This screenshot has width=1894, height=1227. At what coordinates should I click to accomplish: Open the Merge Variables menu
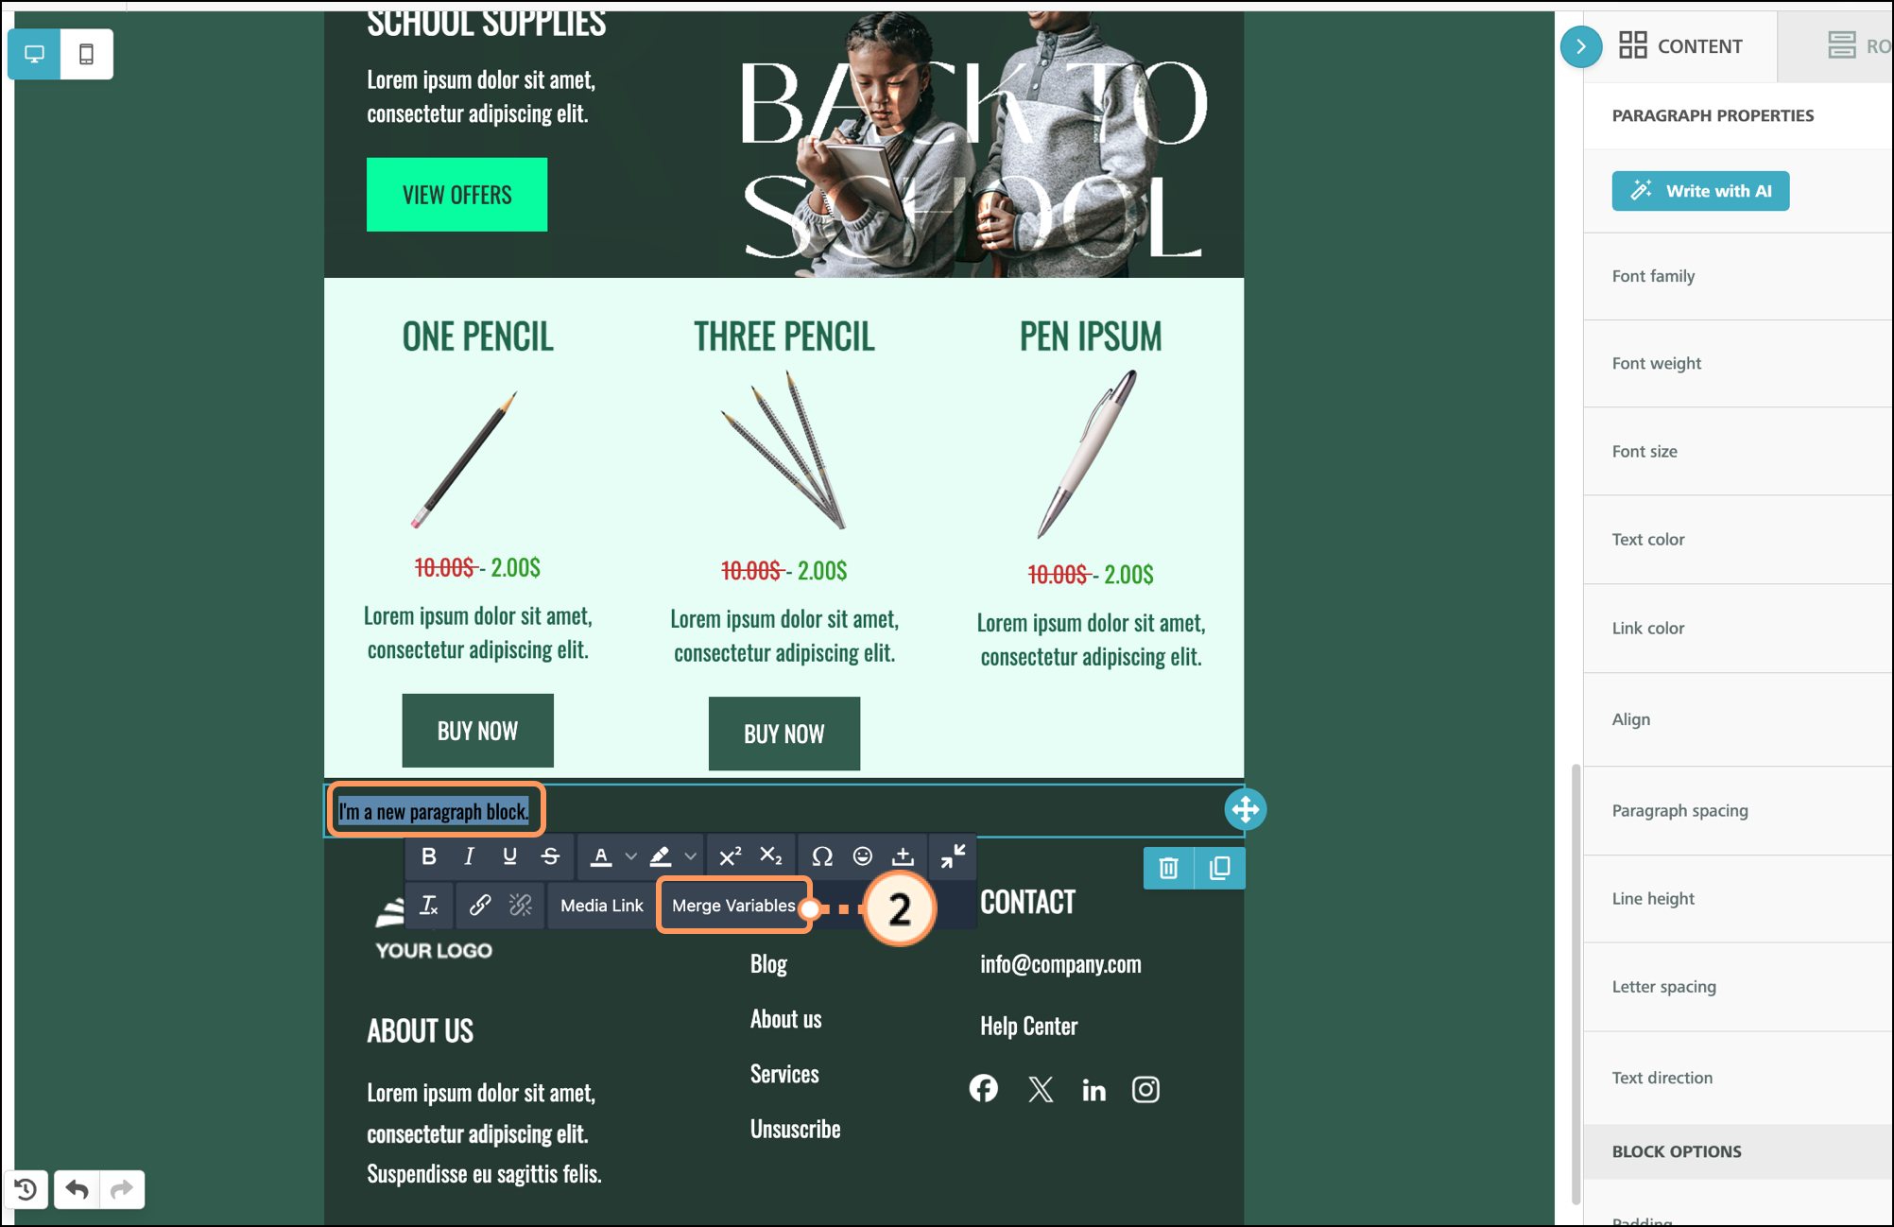point(733,906)
